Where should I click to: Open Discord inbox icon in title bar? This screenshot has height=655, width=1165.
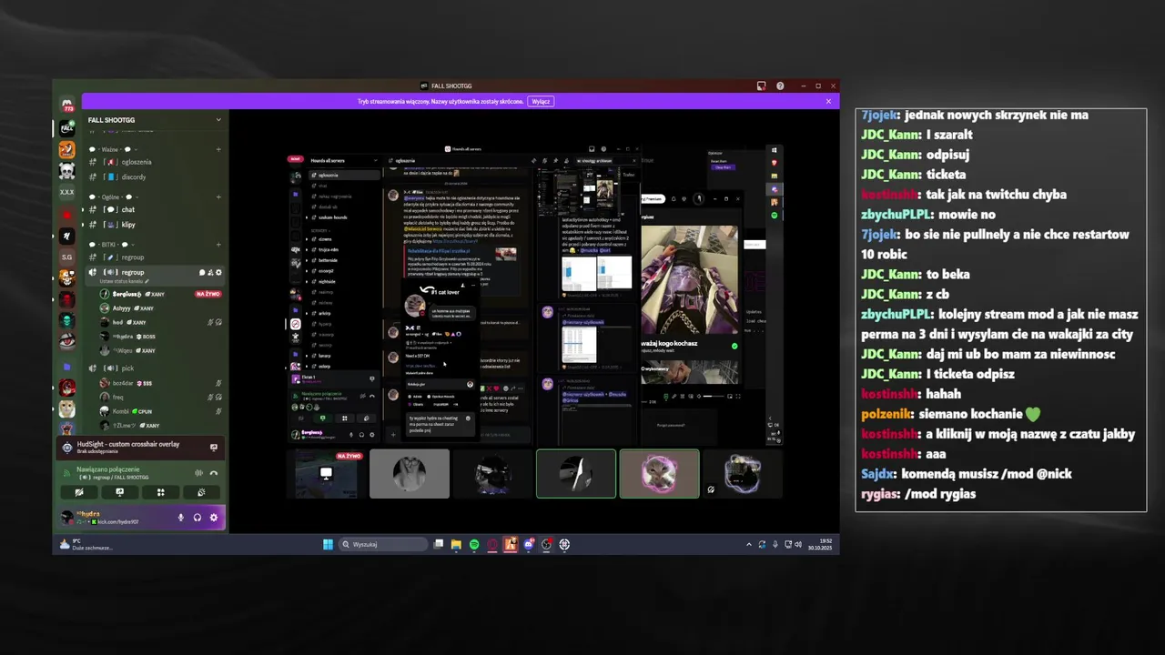pyautogui.click(x=761, y=86)
